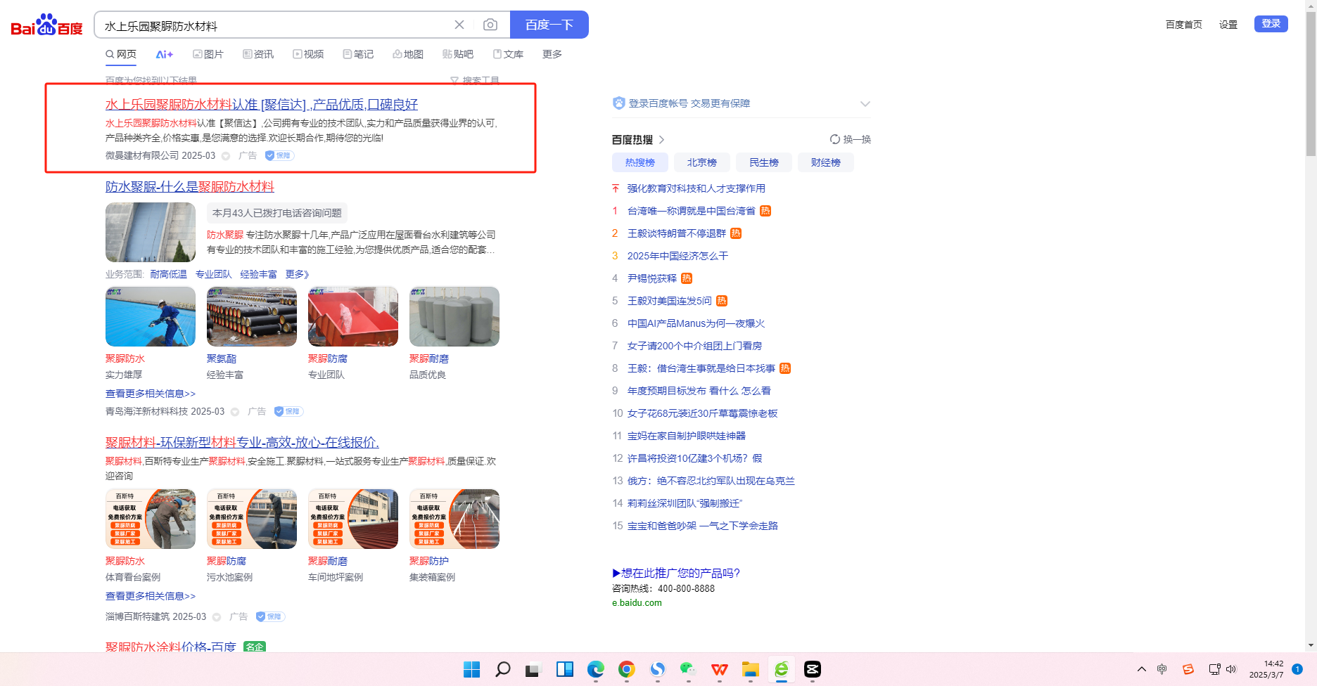The height and width of the screenshot is (686, 1317).
Task: Open Windows taskbar search
Action: click(x=503, y=669)
